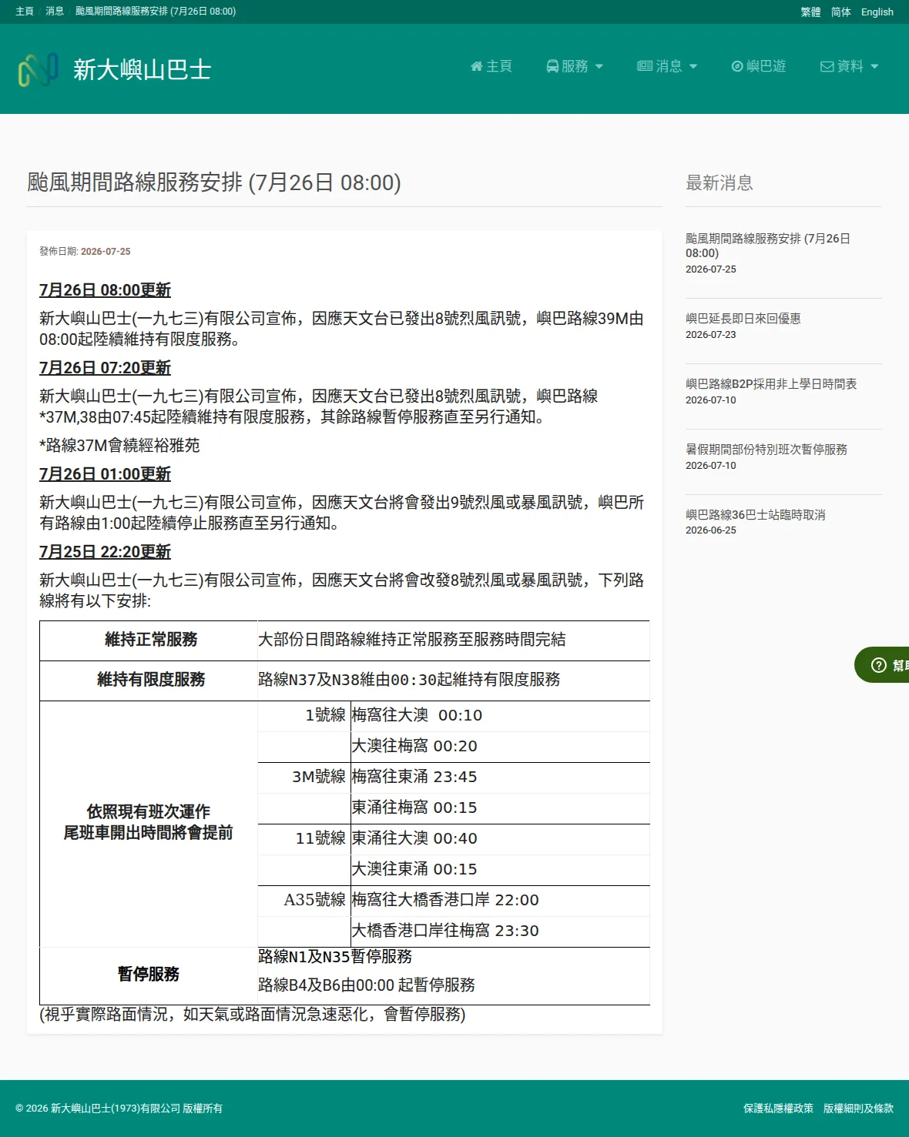Open the 資料 navigation menu
Image resolution: width=909 pixels, height=1137 pixels.
click(849, 66)
